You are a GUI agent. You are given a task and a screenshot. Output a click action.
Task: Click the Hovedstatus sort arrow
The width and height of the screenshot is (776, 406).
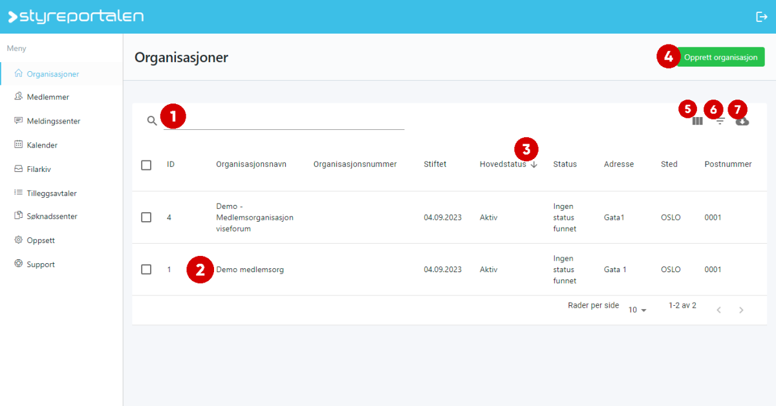point(533,165)
